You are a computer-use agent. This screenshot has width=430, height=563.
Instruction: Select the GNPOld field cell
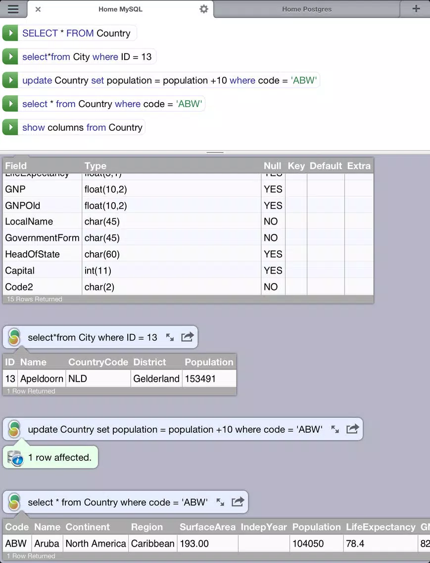point(43,206)
